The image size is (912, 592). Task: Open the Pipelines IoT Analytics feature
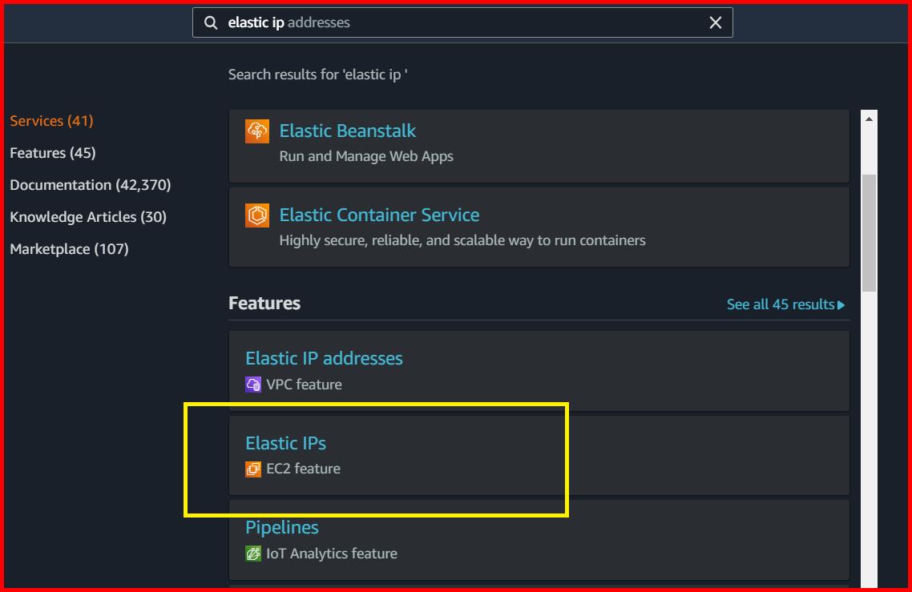click(x=282, y=527)
